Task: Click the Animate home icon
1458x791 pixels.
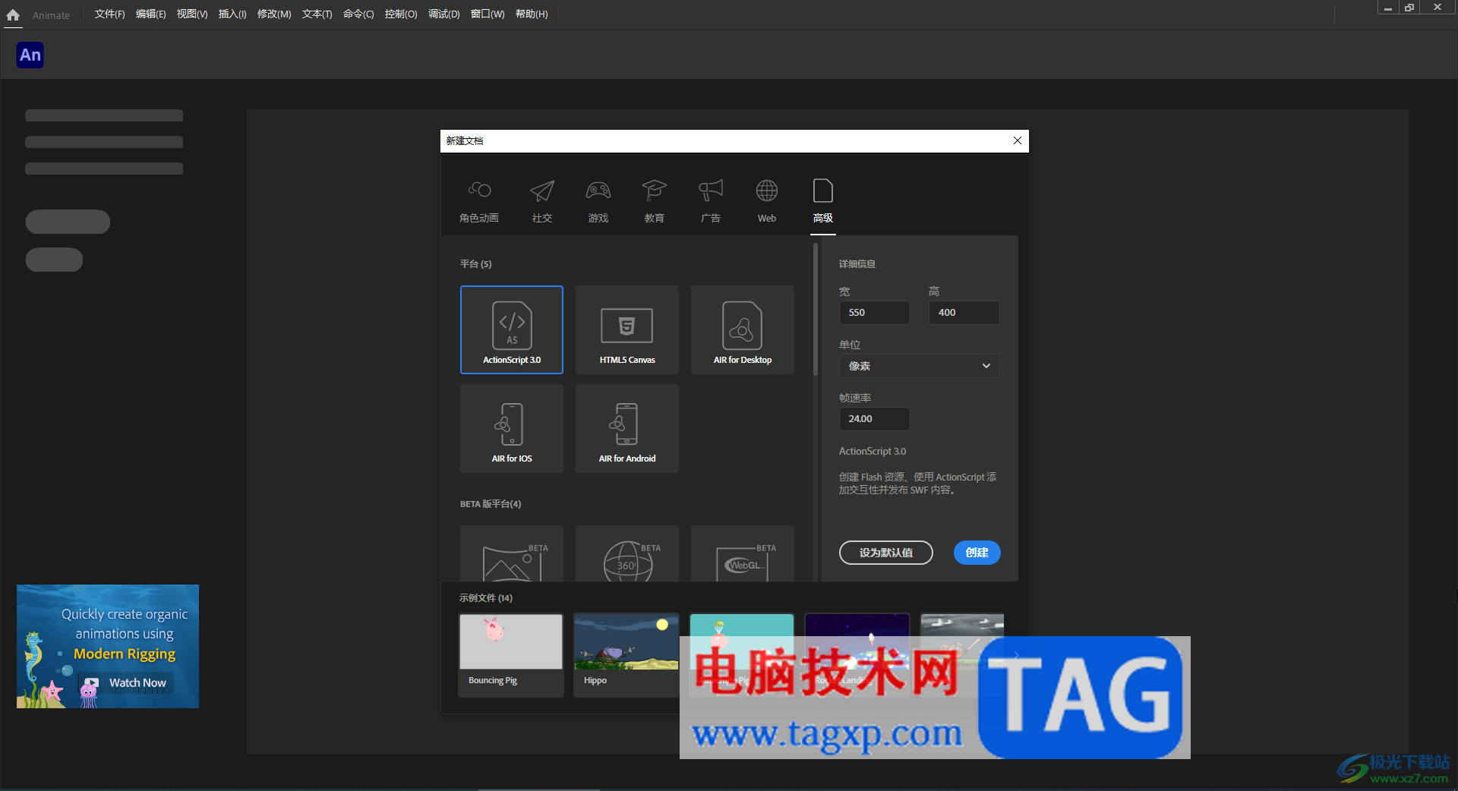Action: (x=13, y=14)
